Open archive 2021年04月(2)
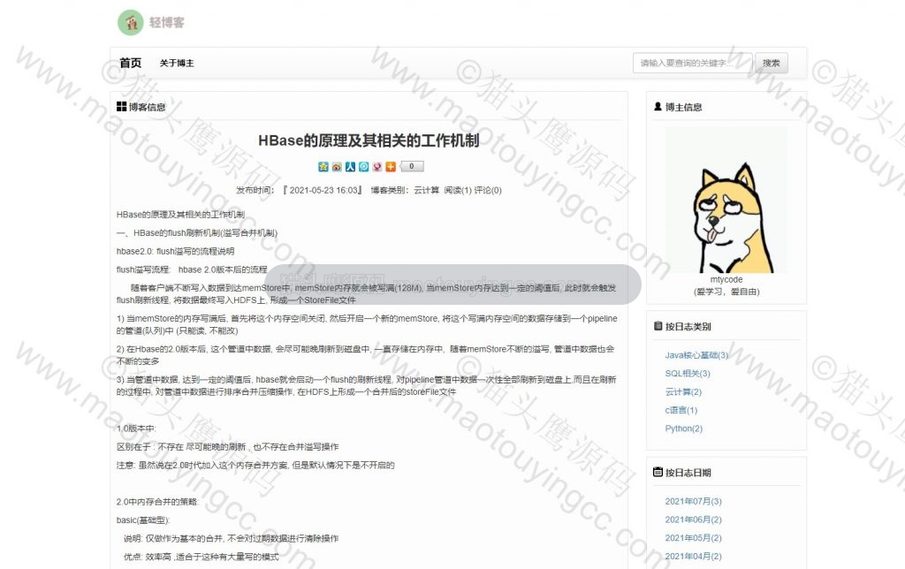This screenshot has height=569, width=905. click(693, 557)
